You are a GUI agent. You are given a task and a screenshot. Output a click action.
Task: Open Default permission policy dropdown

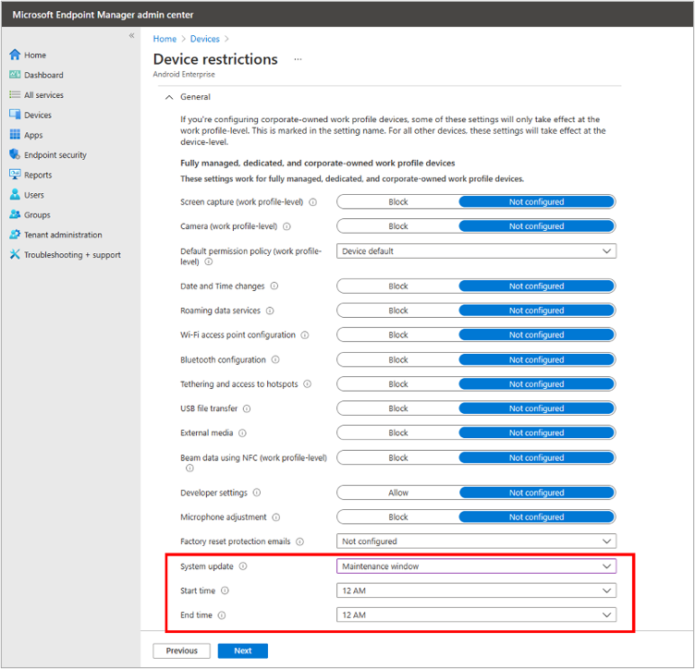(476, 250)
